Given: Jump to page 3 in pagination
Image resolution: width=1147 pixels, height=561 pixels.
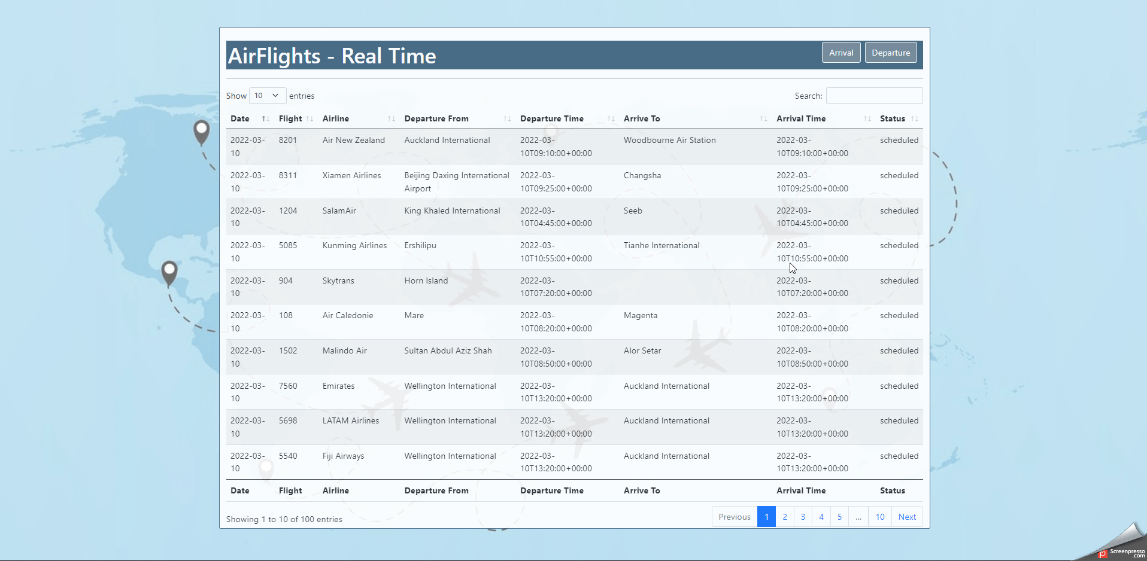Looking at the screenshot, I should pos(803,517).
